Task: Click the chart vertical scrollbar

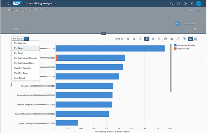Action: coord(171,68)
